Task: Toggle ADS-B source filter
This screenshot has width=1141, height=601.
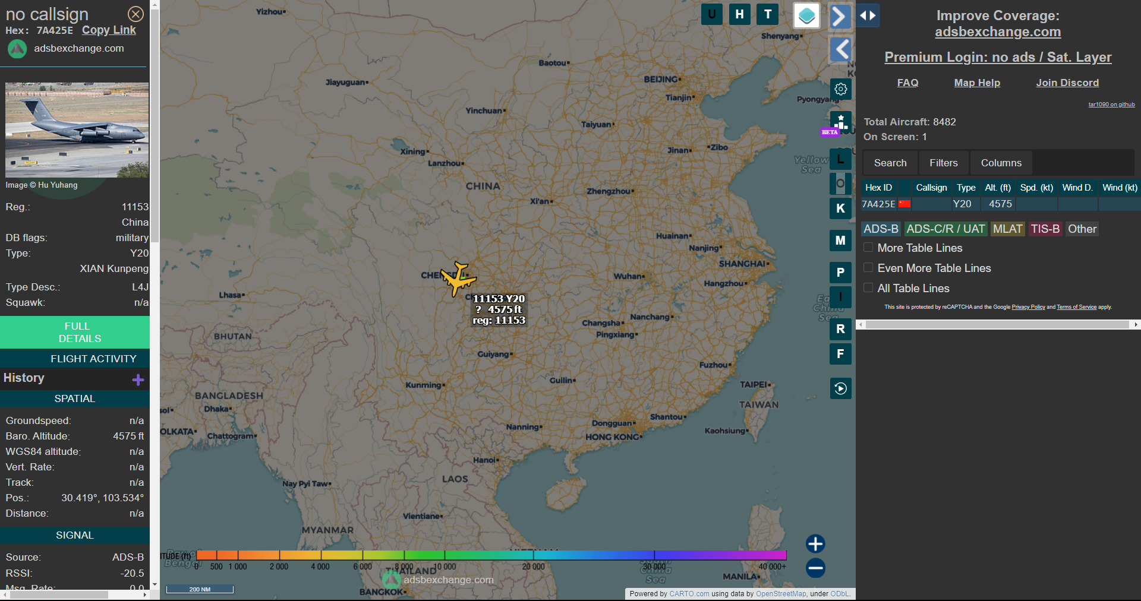Action: coord(881,229)
